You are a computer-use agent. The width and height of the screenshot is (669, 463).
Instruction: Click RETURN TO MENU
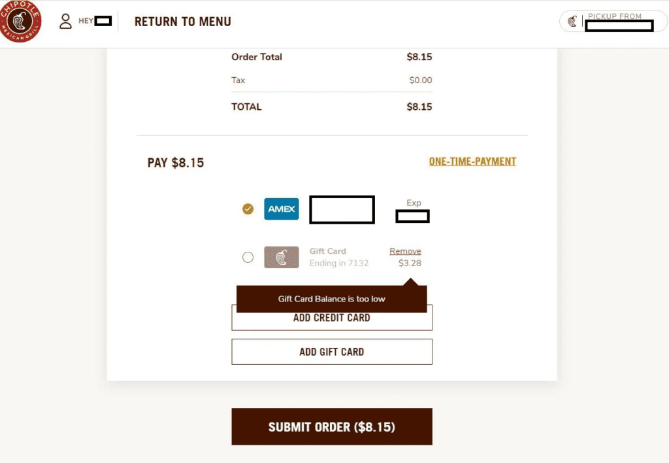coord(182,22)
